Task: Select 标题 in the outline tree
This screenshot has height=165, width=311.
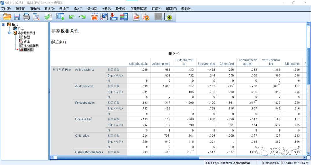Action: 27,37
